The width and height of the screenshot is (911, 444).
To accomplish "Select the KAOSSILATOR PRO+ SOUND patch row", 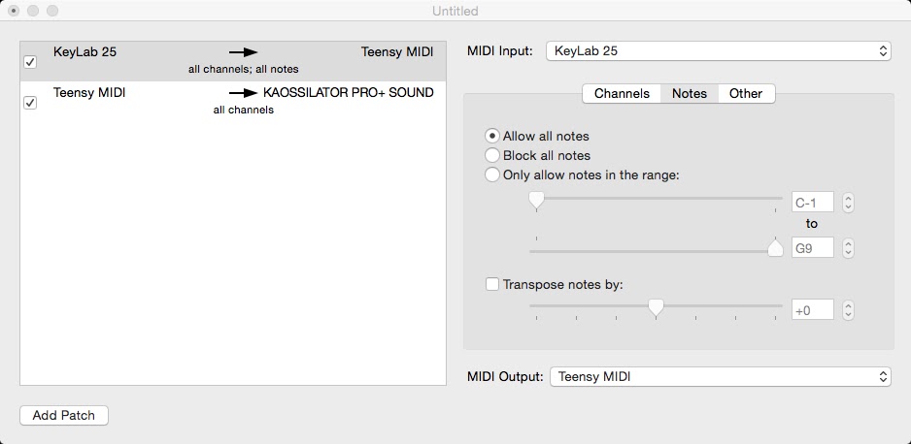I will pyautogui.click(x=233, y=102).
